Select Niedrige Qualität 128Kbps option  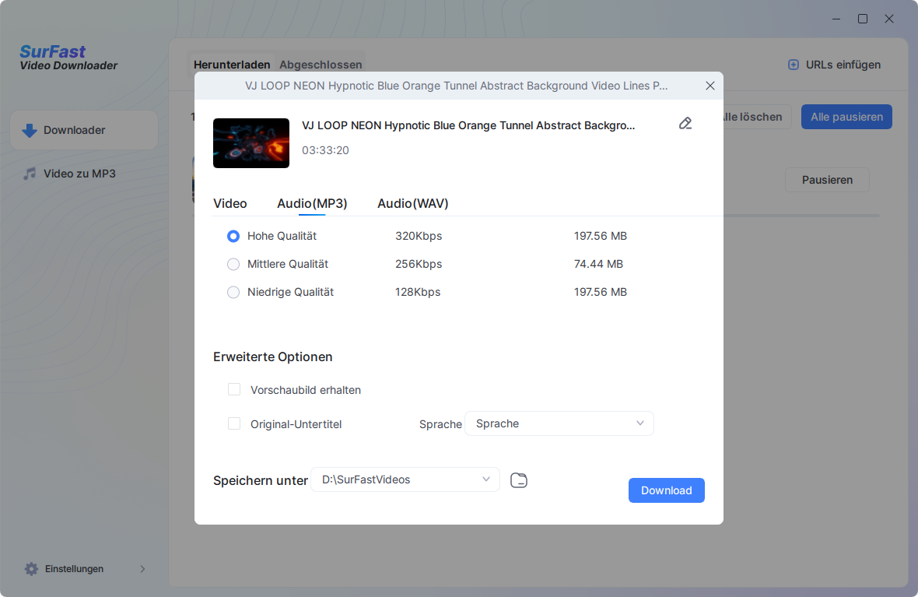point(233,292)
